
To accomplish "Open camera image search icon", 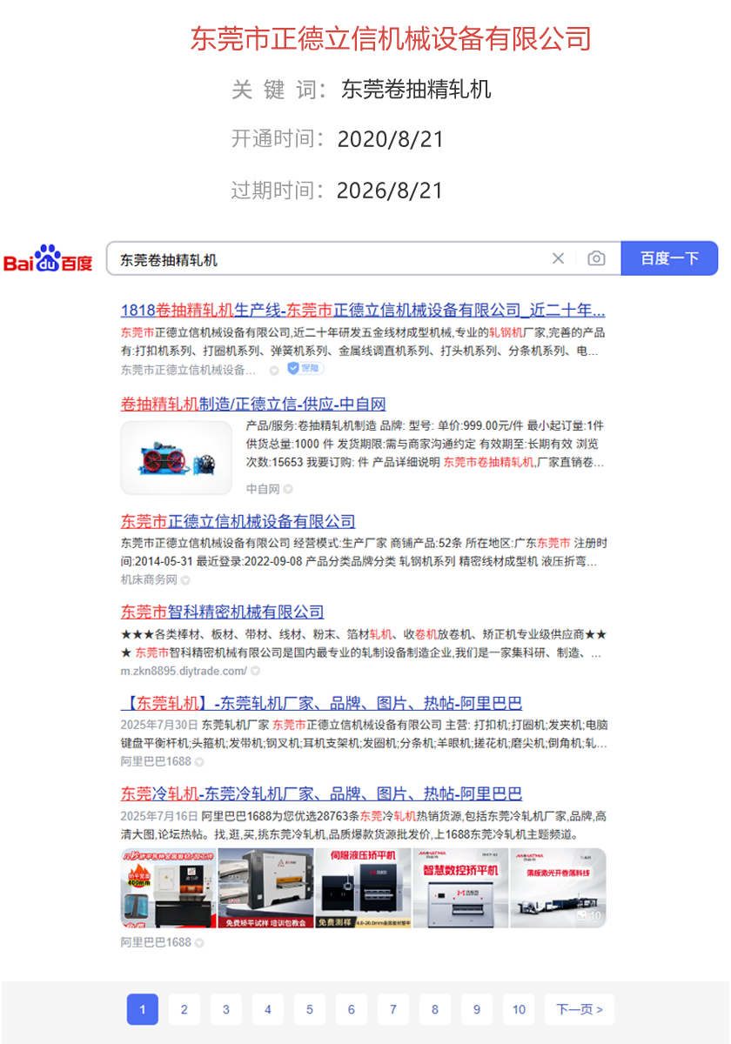I will pyautogui.click(x=596, y=258).
